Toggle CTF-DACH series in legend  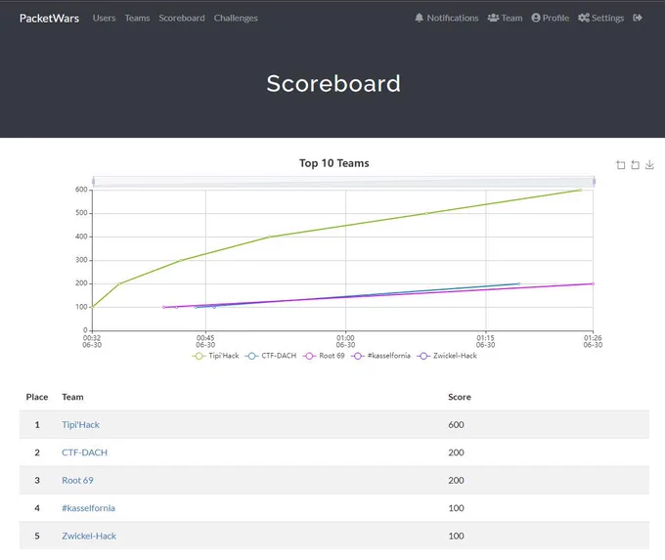click(271, 356)
